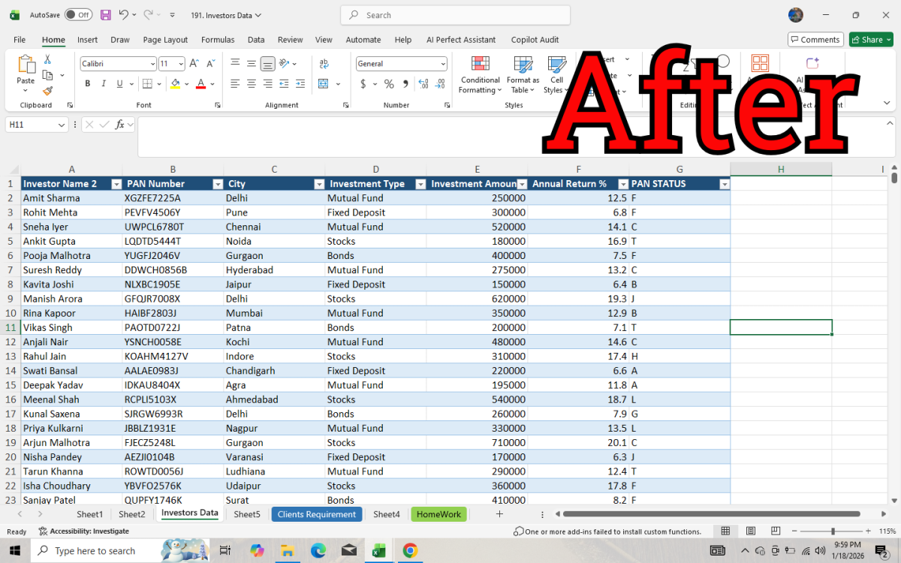Viewport: 901px width, 563px height.
Task: Toggle Italic formatting
Action: pos(103,84)
